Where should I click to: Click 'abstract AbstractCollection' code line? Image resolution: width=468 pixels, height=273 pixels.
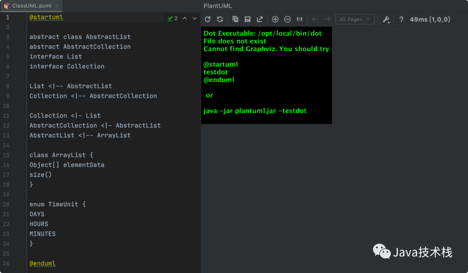pyautogui.click(x=80, y=46)
